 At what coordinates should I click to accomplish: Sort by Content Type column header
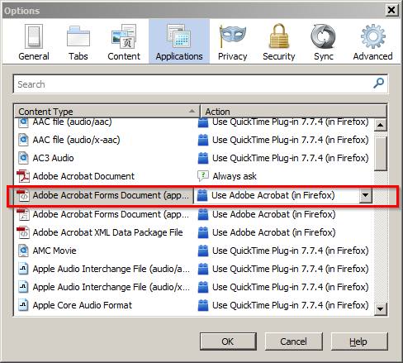click(x=107, y=112)
